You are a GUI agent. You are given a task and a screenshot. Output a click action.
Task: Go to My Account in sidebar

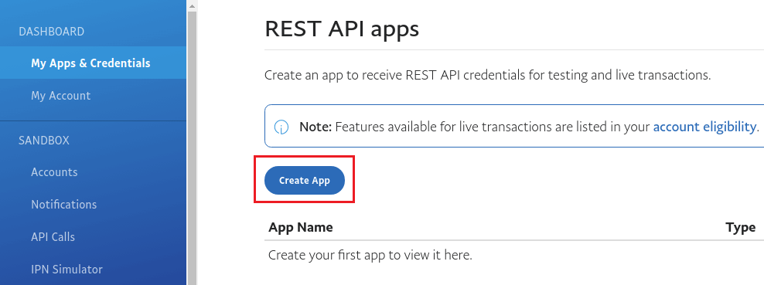(x=61, y=95)
